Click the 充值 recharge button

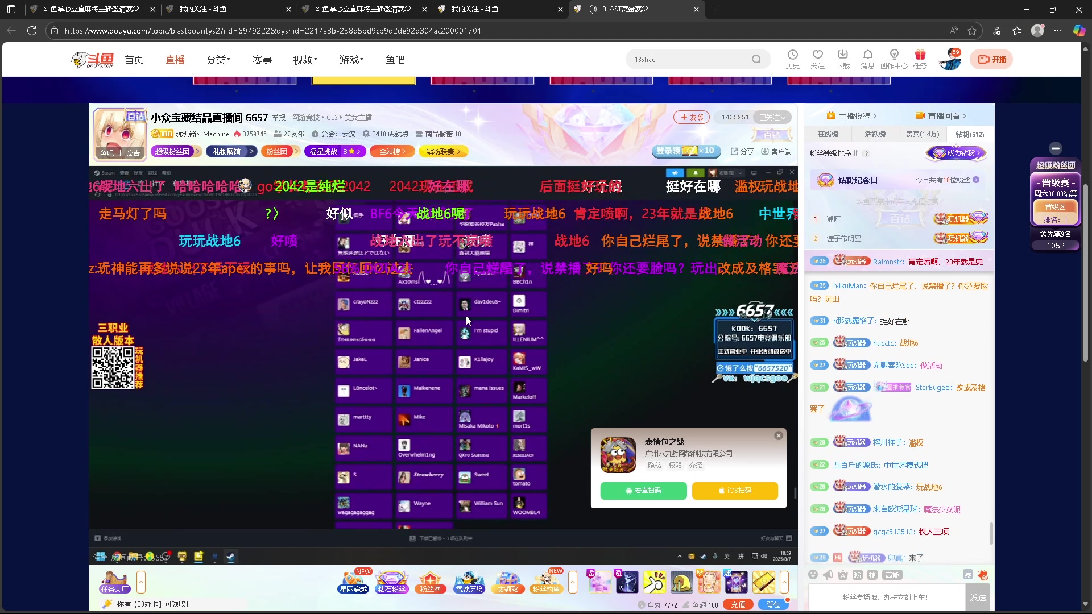click(x=738, y=605)
